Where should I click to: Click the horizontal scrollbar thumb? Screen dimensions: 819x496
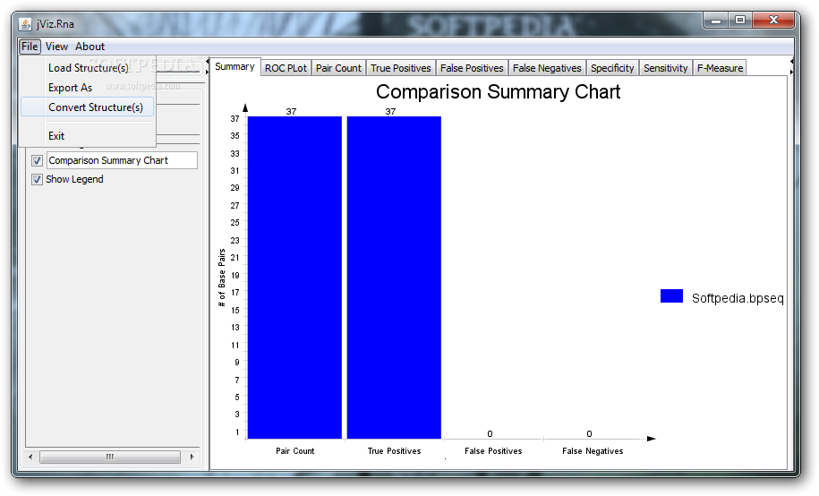[x=110, y=457]
